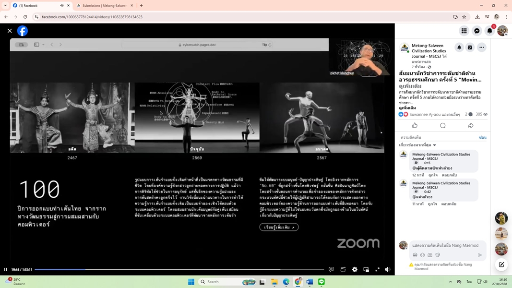Pause the playing video
Screen dimensions: 512x288
(x=6, y=270)
